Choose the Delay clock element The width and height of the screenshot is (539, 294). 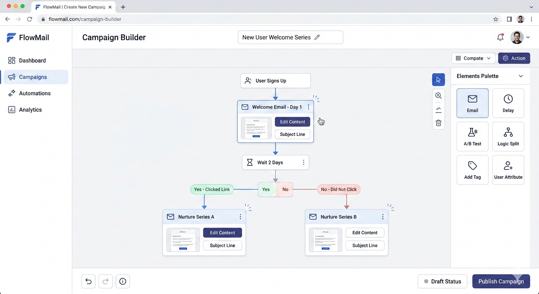(508, 103)
